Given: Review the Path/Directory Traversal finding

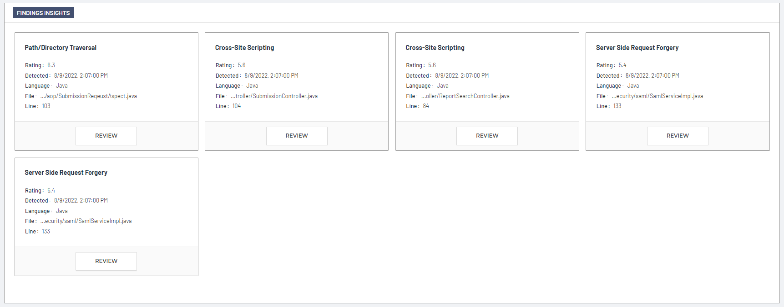Looking at the screenshot, I should tap(106, 136).
